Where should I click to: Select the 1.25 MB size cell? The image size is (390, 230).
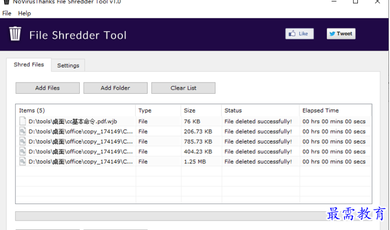pyautogui.click(x=195, y=162)
